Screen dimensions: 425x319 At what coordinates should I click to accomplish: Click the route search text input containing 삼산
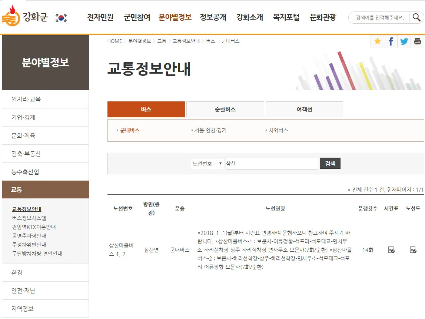pyautogui.click(x=272, y=163)
